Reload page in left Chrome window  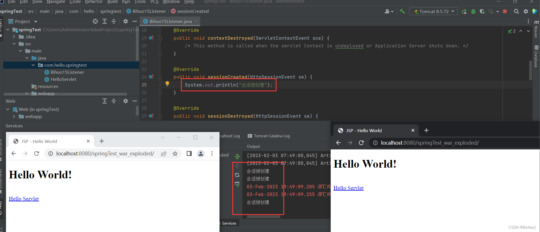[x=37, y=153]
